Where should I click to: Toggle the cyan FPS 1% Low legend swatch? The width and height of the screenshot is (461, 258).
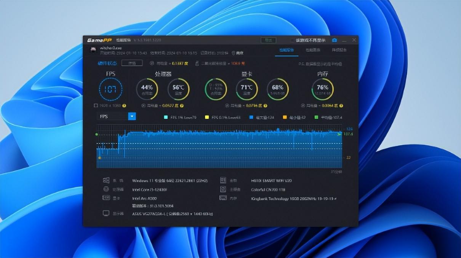165,118
